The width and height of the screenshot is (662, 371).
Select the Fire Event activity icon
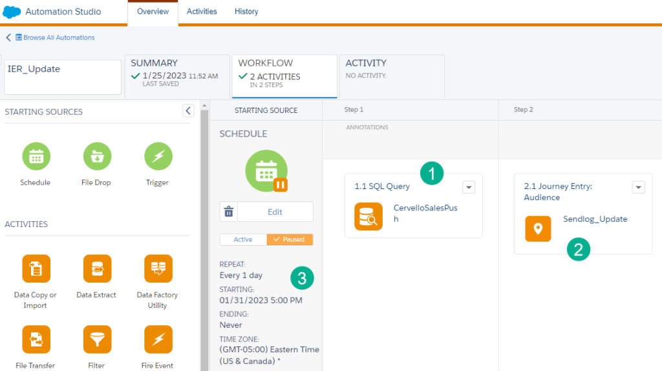pyautogui.click(x=157, y=339)
